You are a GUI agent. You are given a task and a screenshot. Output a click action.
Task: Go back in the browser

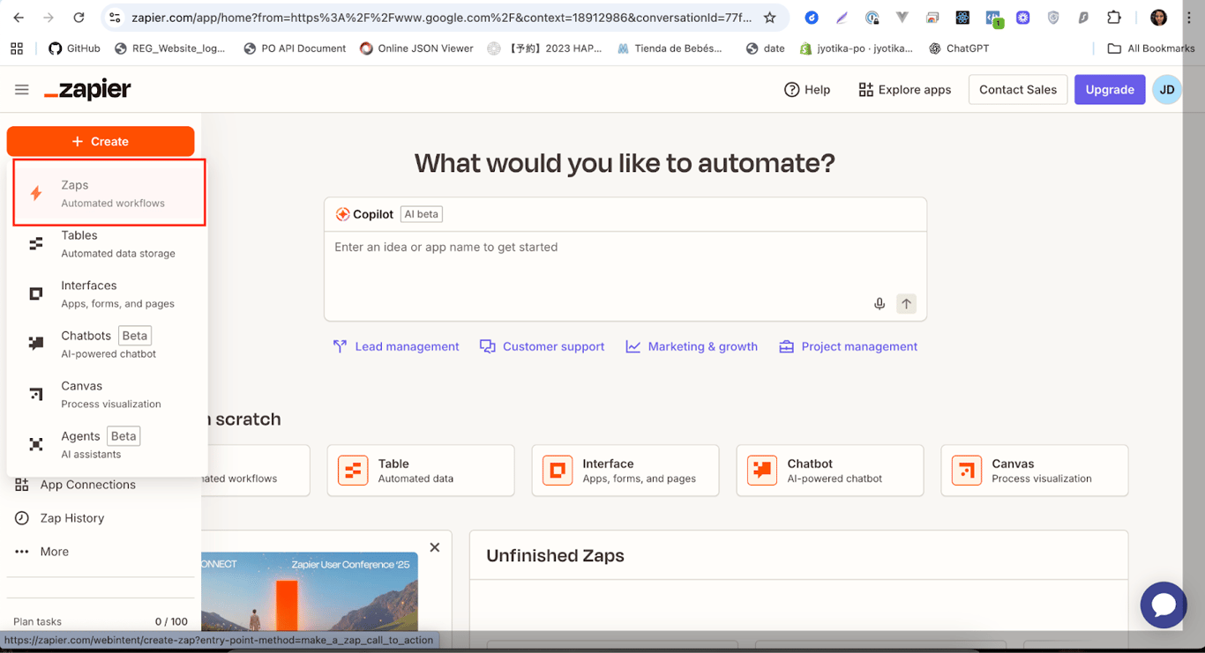tap(19, 18)
